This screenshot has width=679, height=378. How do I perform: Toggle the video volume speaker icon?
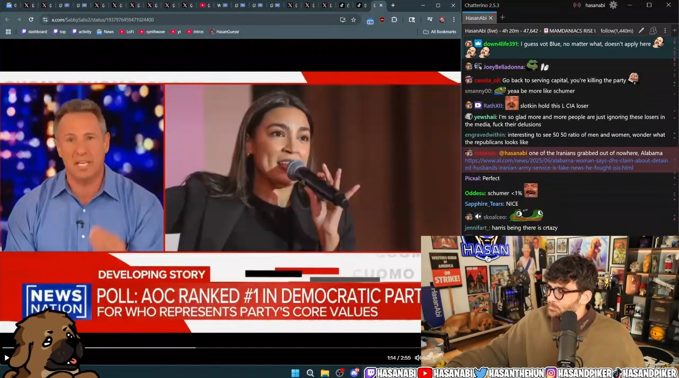[x=418, y=358]
